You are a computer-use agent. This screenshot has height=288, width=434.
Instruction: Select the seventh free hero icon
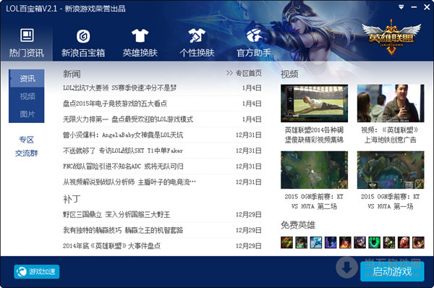point(374,242)
